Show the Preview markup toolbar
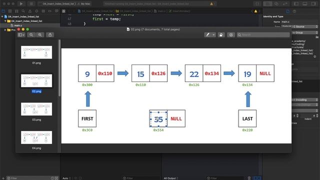 [231, 35]
